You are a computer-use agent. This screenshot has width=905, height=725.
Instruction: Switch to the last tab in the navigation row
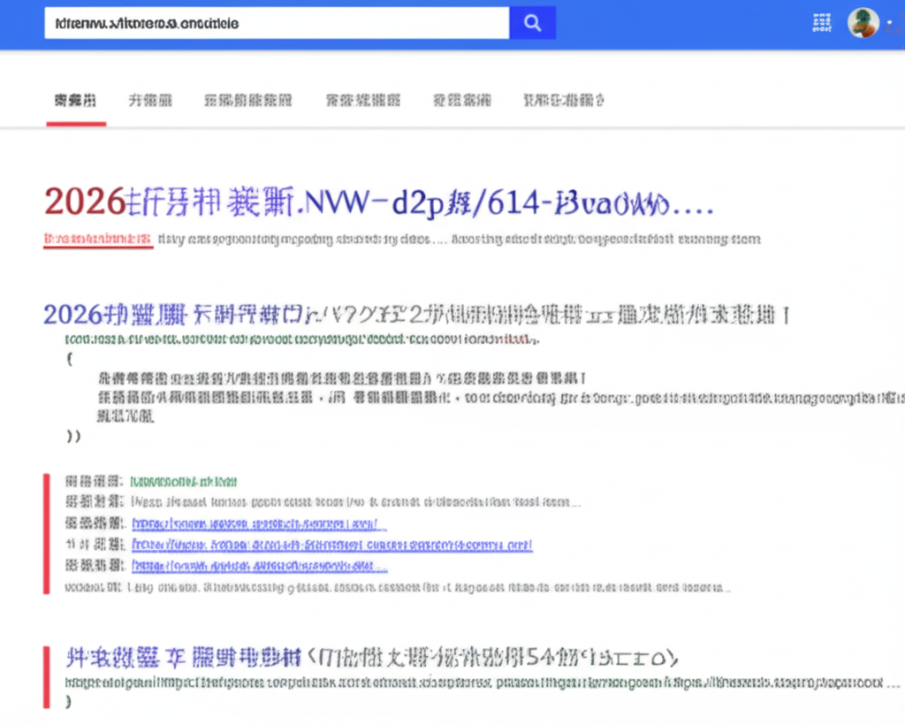[564, 101]
